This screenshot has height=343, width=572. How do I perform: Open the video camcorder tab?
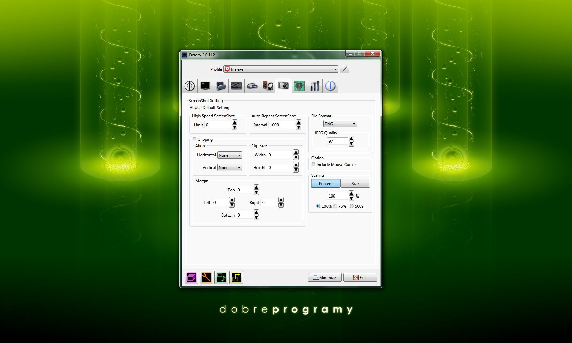pyautogui.click(x=252, y=86)
